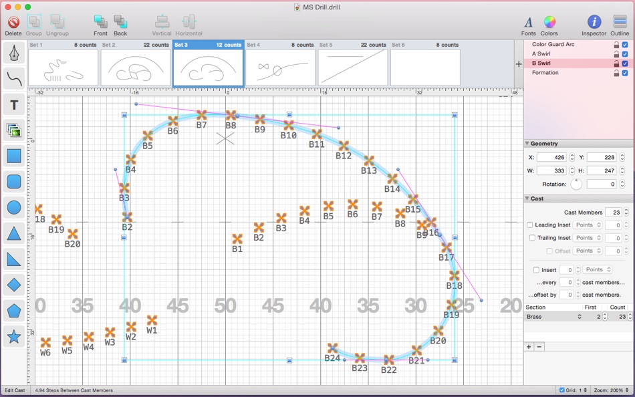
Task: Select the Text tool
Action: pos(14,105)
